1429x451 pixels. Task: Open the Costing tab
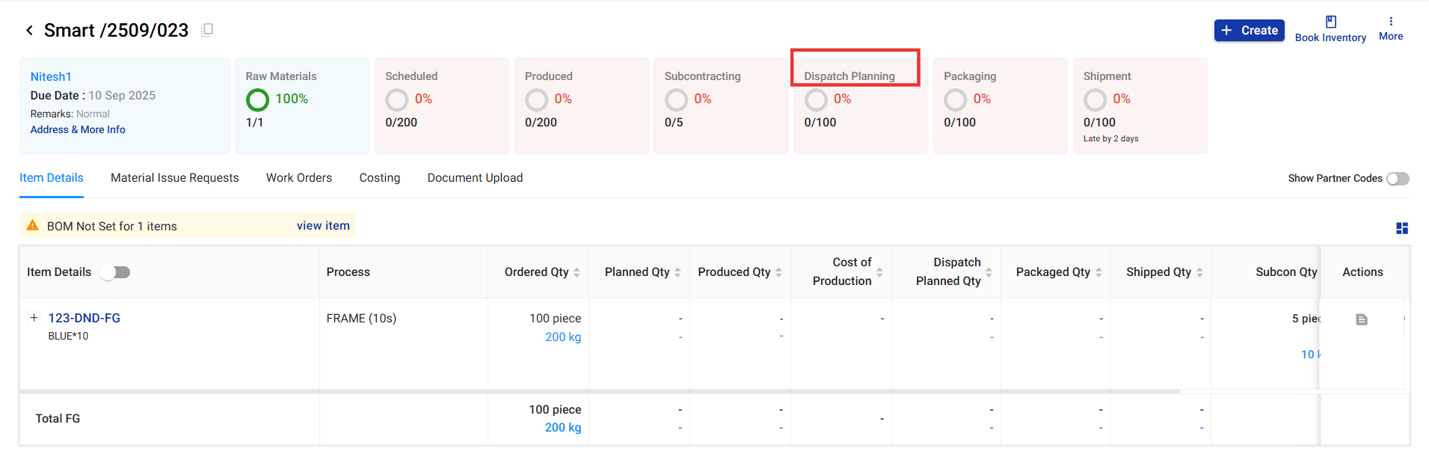[x=379, y=178]
